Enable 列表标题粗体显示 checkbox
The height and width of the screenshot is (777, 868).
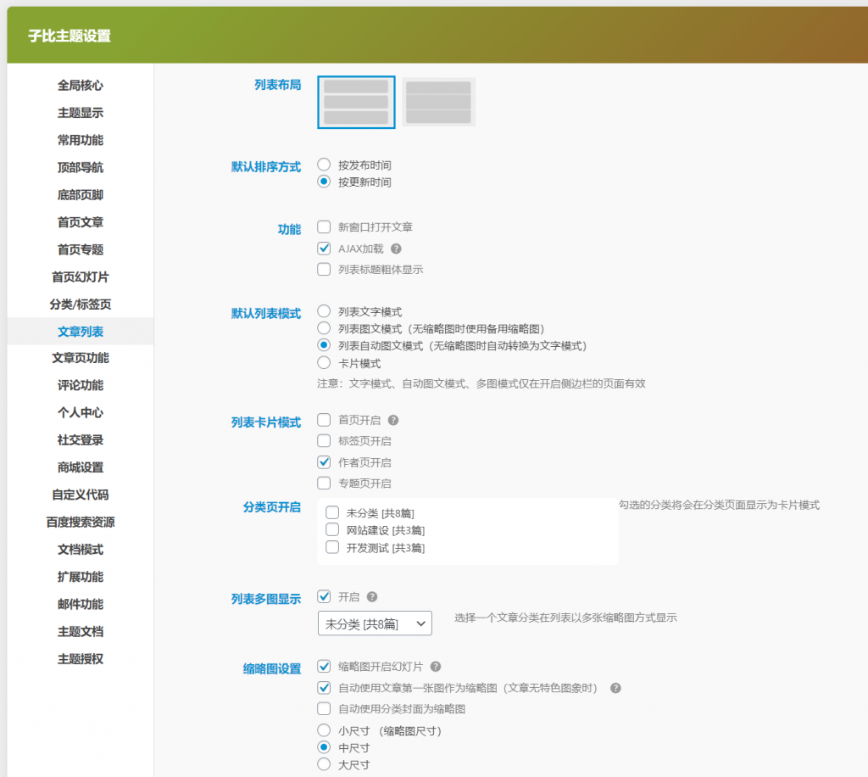[324, 270]
